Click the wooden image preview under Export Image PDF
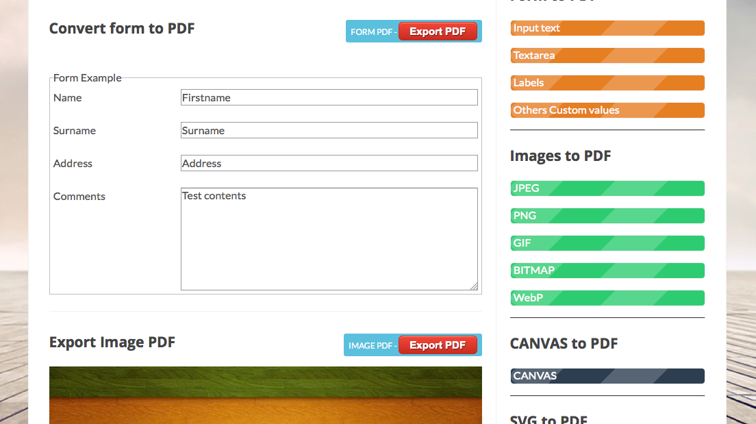Viewport: 756px width, 424px height. [265, 395]
